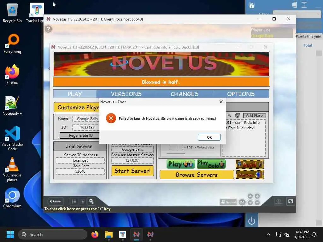Click the Join Port field
Image resolution: width=323 pixels, height=242 pixels.
tap(80, 171)
